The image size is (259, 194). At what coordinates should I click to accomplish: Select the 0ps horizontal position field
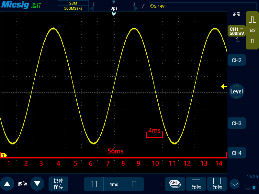tap(114, 8)
